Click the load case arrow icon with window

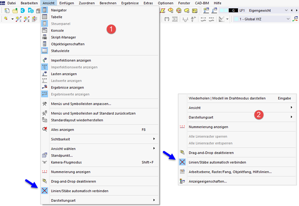tap(214, 11)
